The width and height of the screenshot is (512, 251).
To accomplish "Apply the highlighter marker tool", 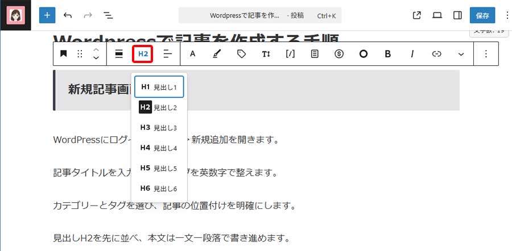I will 217,54.
